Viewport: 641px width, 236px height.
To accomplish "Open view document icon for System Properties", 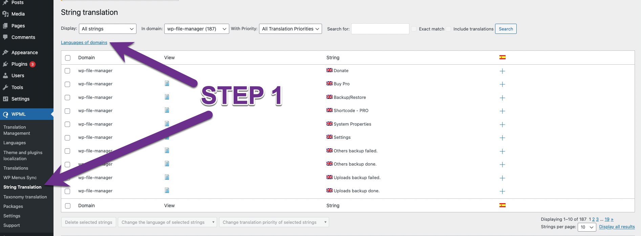I will tap(167, 124).
